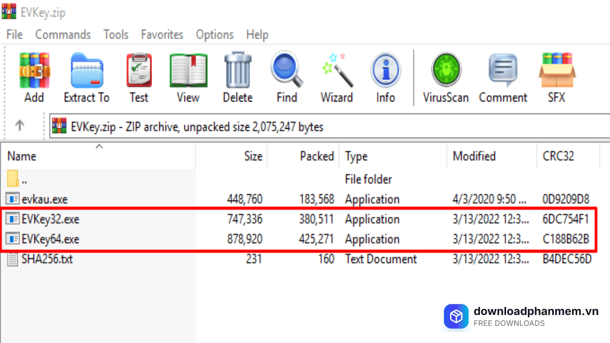Sort files by Name column header
The width and height of the screenshot is (610, 343).
pos(22,156)
